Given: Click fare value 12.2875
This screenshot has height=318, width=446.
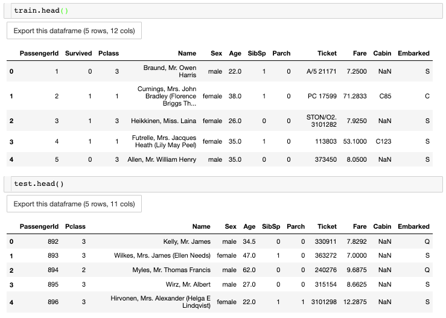Looking at the screenshot, I should pos(355,302).
